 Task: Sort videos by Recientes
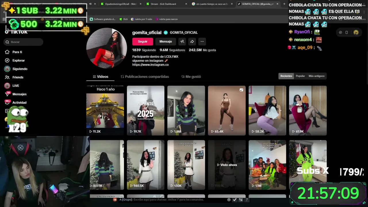tap(286, 76)
